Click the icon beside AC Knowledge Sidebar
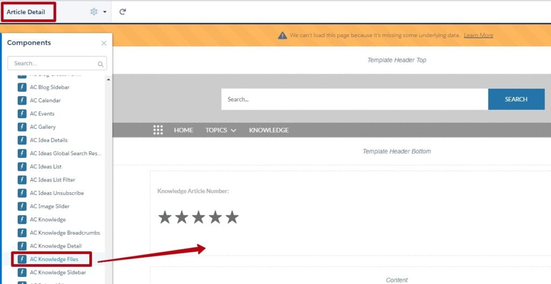The image size is (551, 284). [22, 272]
